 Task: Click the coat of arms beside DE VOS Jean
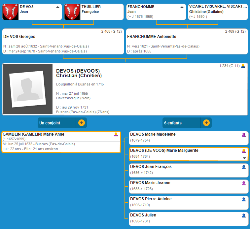click(x=10, y=12)
